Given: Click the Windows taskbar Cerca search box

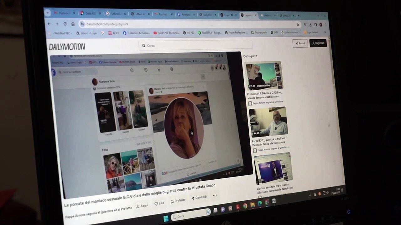Looking at the screenshot, I should click(x=190, y=215).
